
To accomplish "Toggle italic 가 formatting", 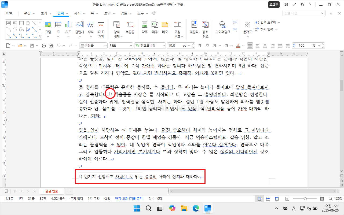I will [207, 46].
